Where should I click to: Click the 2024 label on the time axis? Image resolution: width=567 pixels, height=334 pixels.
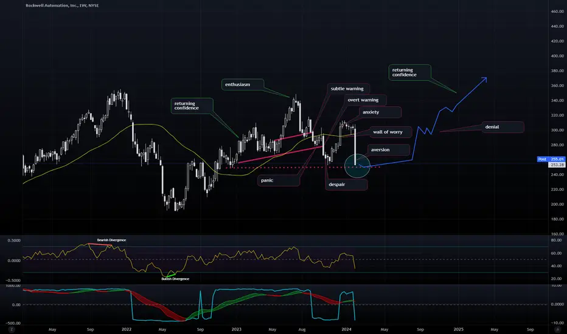click(x=346, y=329)
